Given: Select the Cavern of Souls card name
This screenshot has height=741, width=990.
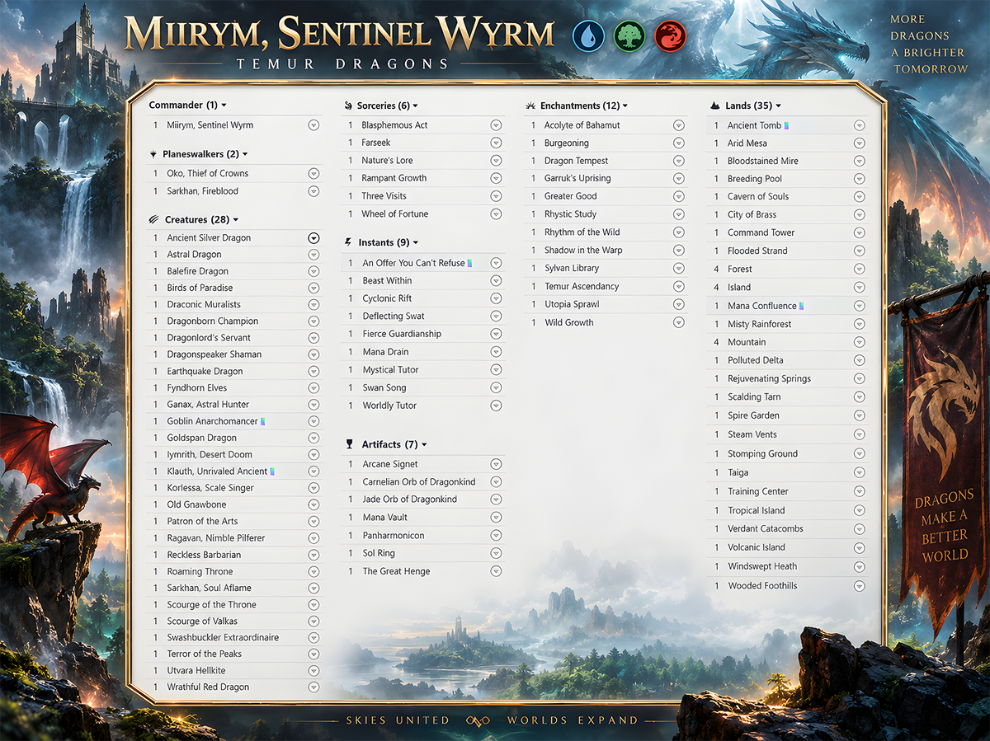Looking at the screenshot, I should [758, 196].
